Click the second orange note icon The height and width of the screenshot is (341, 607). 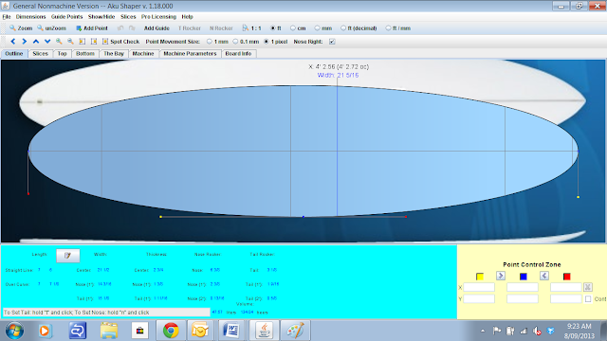click(x=94, y=42)
